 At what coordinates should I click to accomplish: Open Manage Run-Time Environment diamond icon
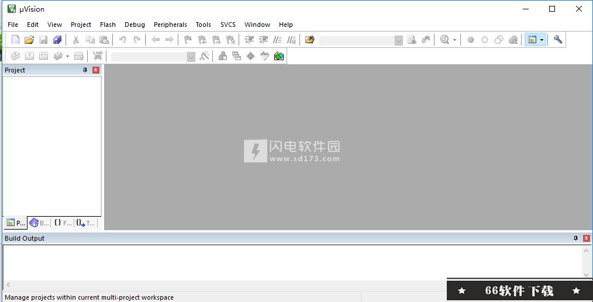pos(251,56)
